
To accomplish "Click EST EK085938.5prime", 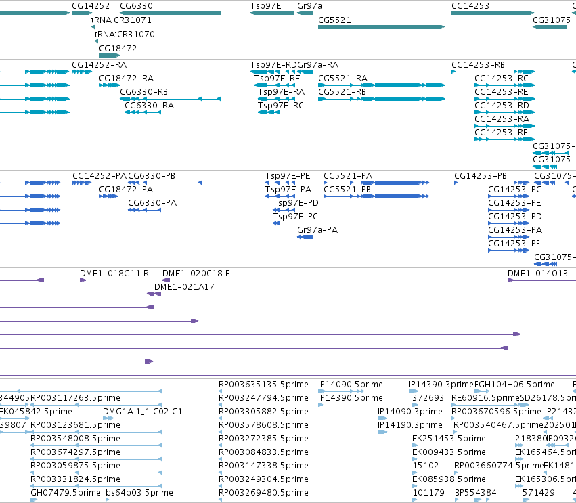I will click(x=449, y=479).
